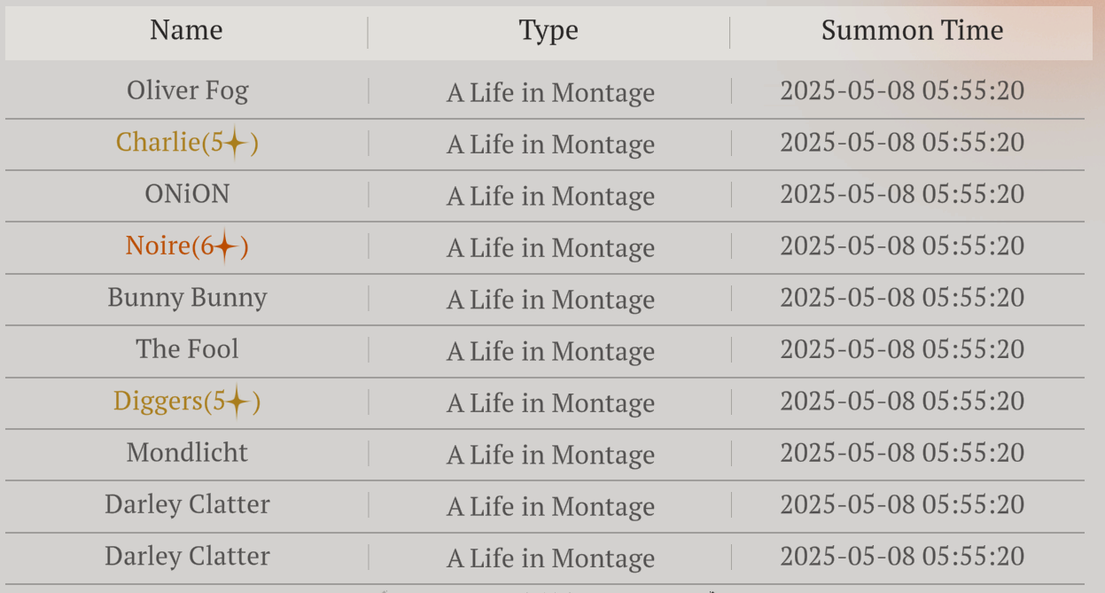Select the Summon Time column header

tap(912, 31)
